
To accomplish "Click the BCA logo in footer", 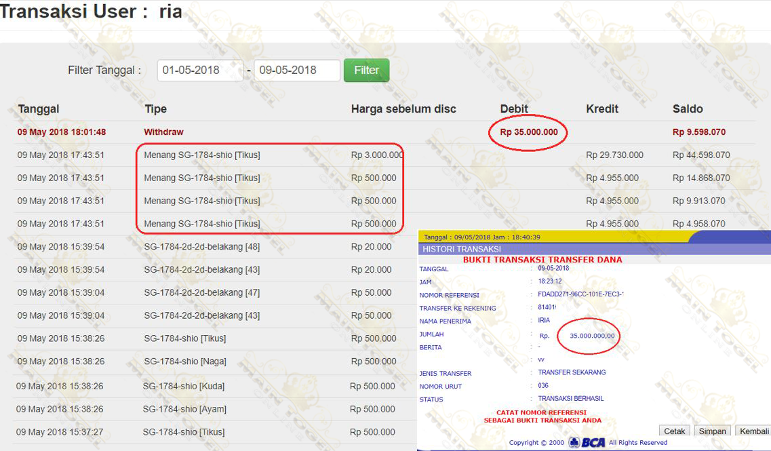I will click(587, 442).
